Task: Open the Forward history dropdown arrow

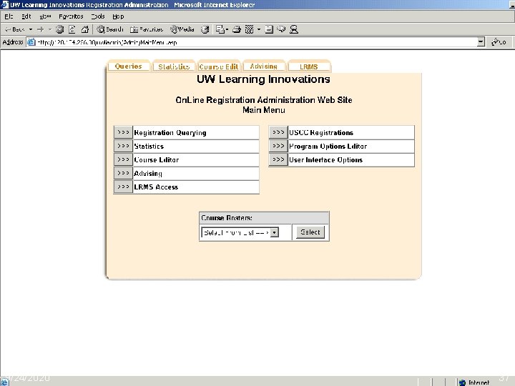Action: 50,29
